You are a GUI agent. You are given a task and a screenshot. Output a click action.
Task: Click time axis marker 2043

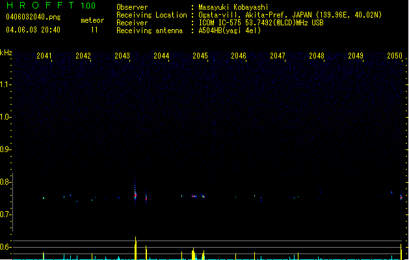point(122,56)
